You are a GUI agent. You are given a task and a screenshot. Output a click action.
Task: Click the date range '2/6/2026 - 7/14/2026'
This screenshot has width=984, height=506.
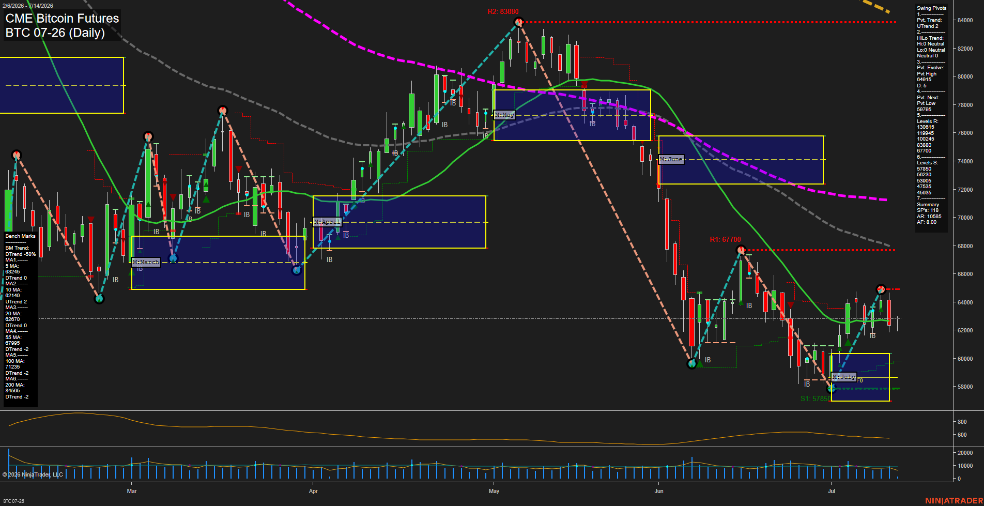tap(27, 6)
